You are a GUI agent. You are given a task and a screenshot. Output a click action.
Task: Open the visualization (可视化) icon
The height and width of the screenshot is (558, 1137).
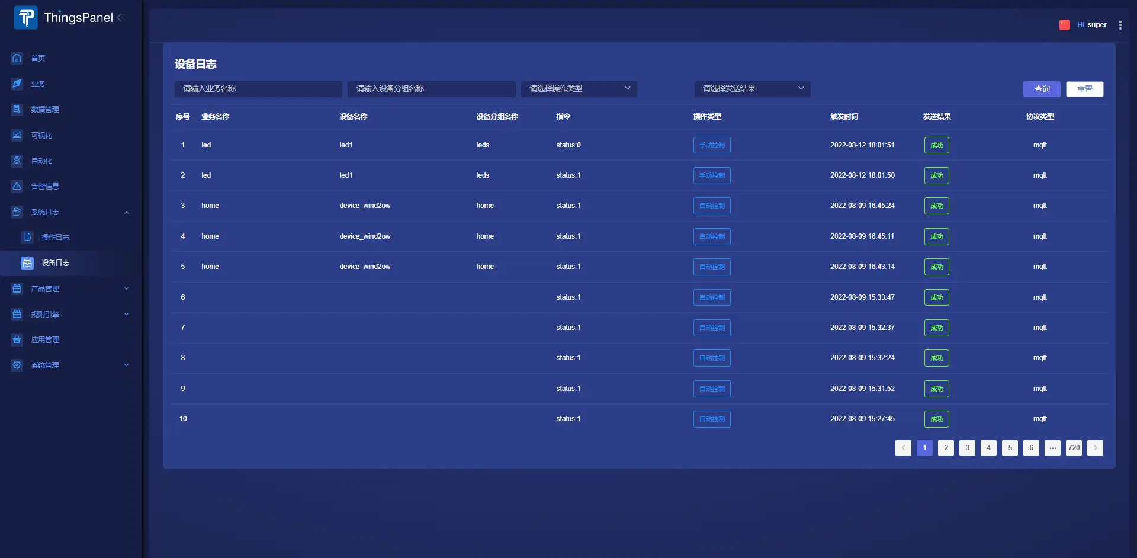coord(17,135)
